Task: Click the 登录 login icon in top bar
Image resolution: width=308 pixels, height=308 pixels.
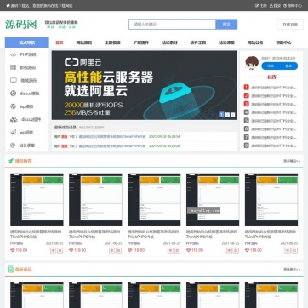Action: (271, 6)
